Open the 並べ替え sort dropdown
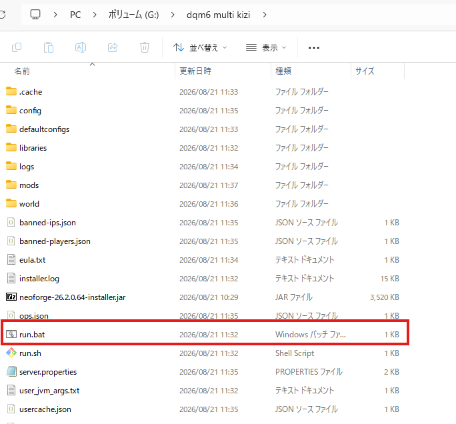 [x=200, y=47]
